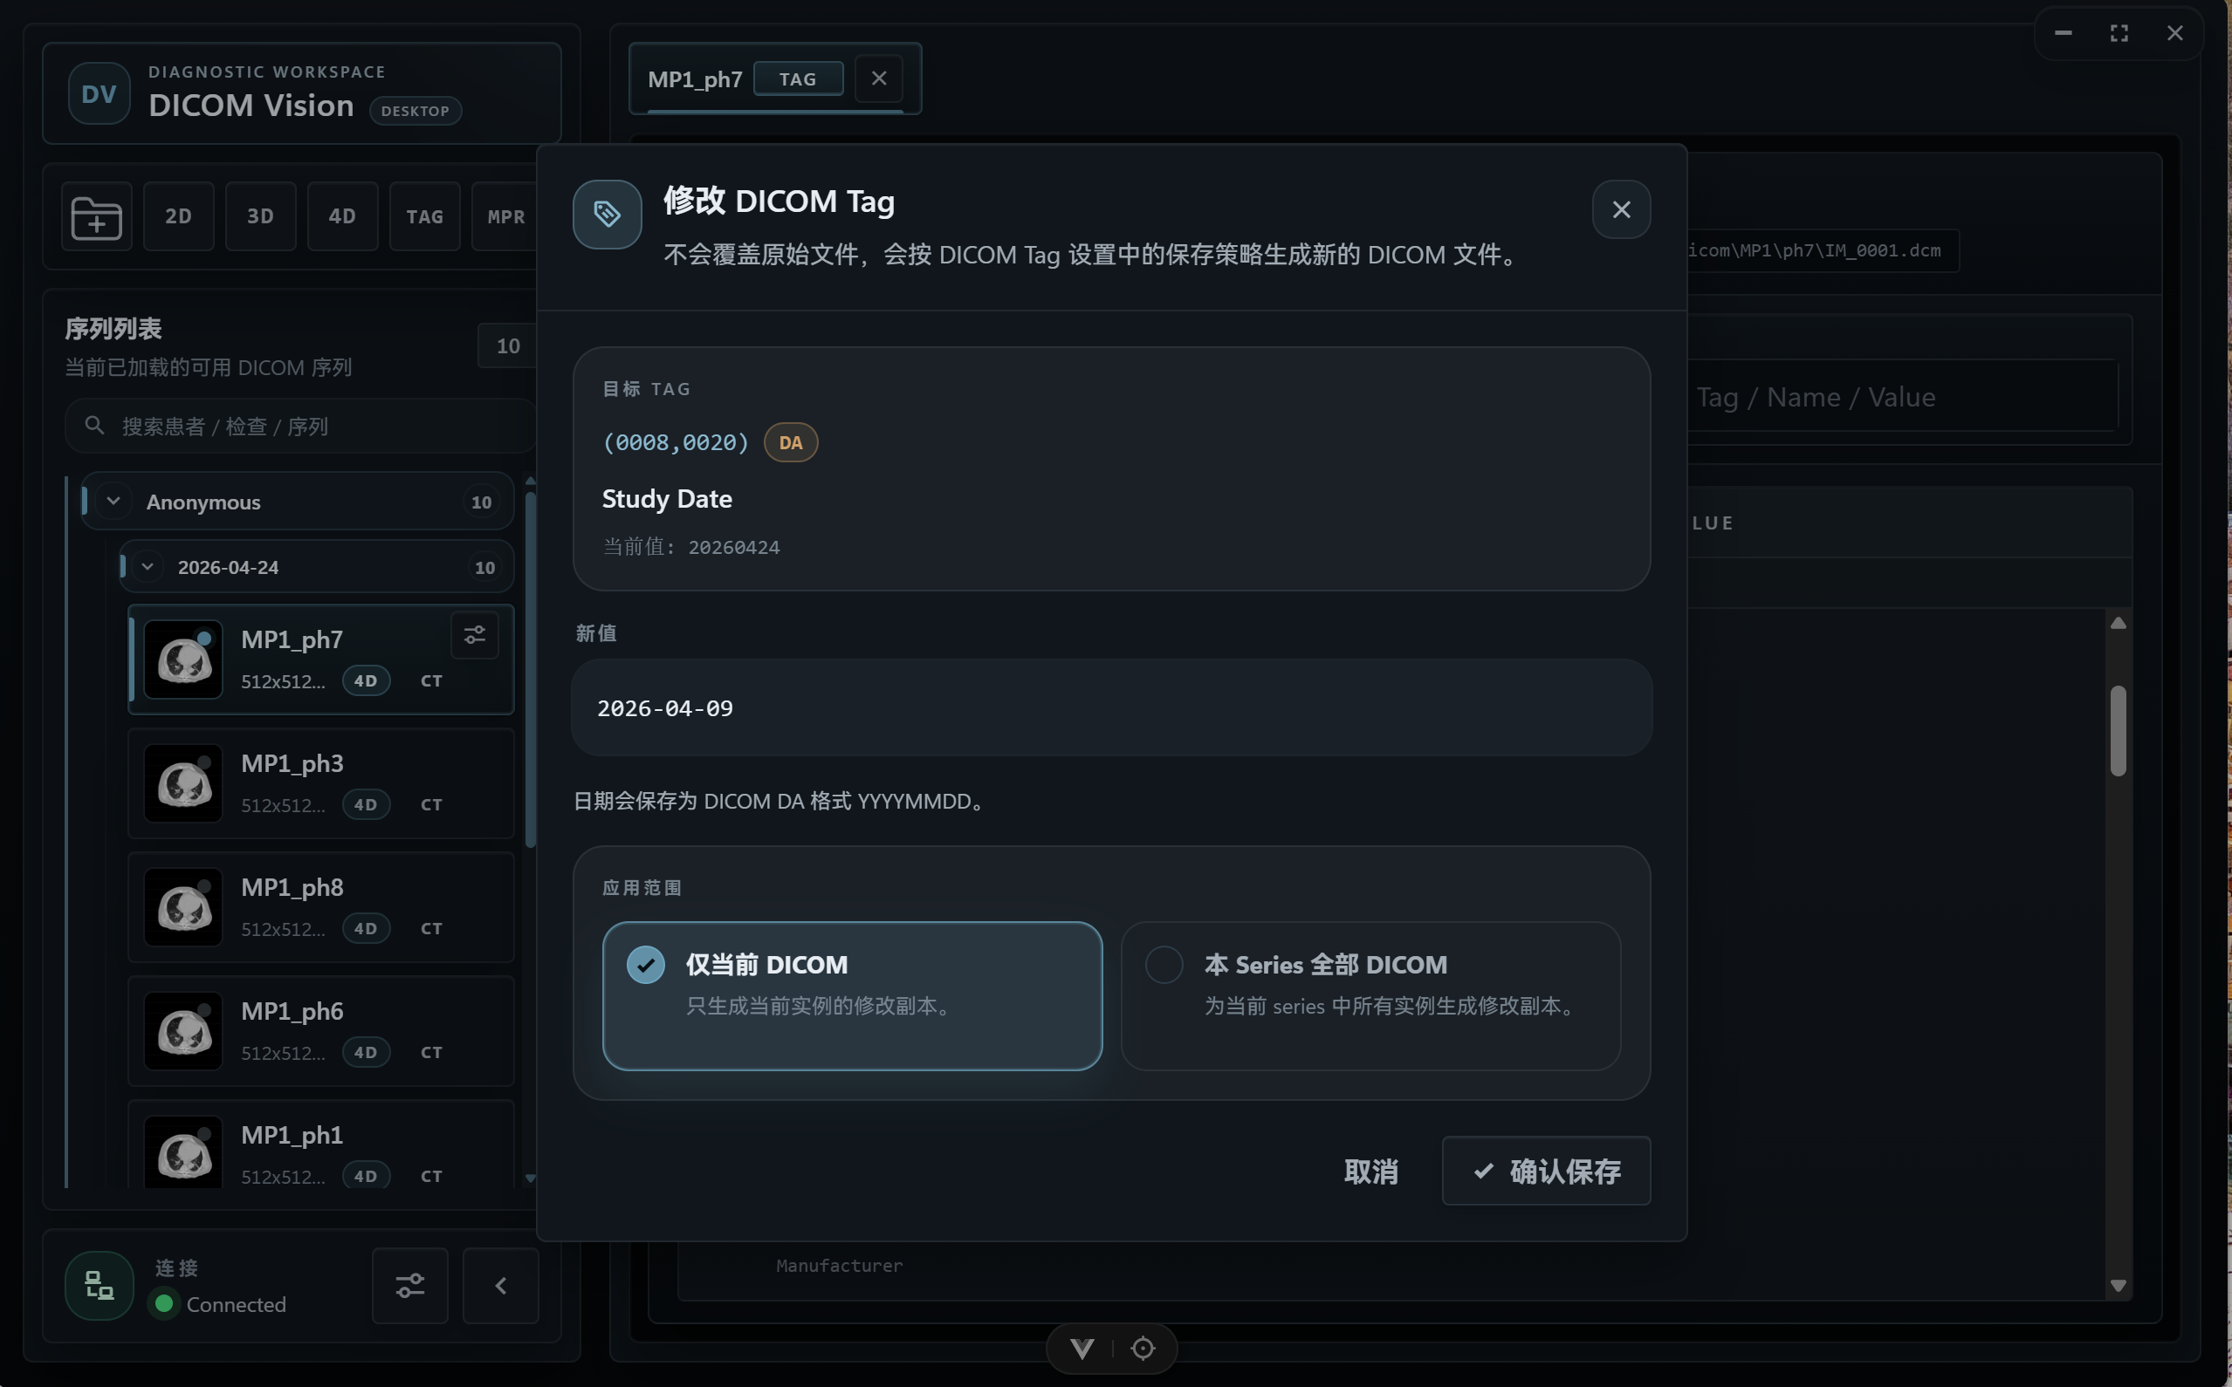Switch to 2D view mode

(x=178, y=216)
